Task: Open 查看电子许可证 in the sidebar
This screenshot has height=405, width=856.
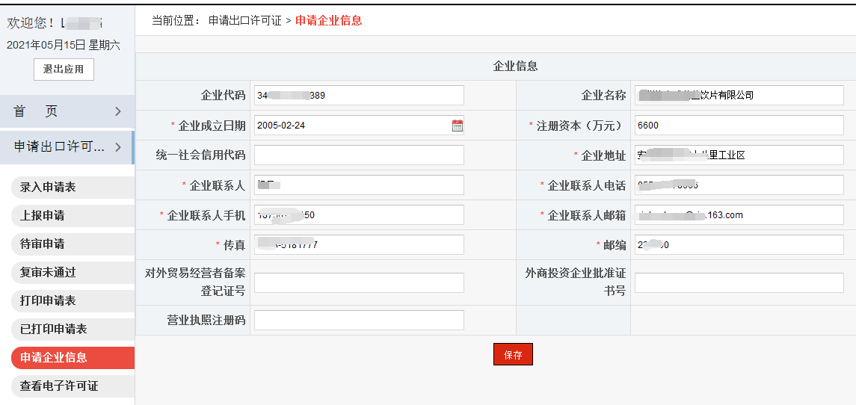Action: point(73,386)
